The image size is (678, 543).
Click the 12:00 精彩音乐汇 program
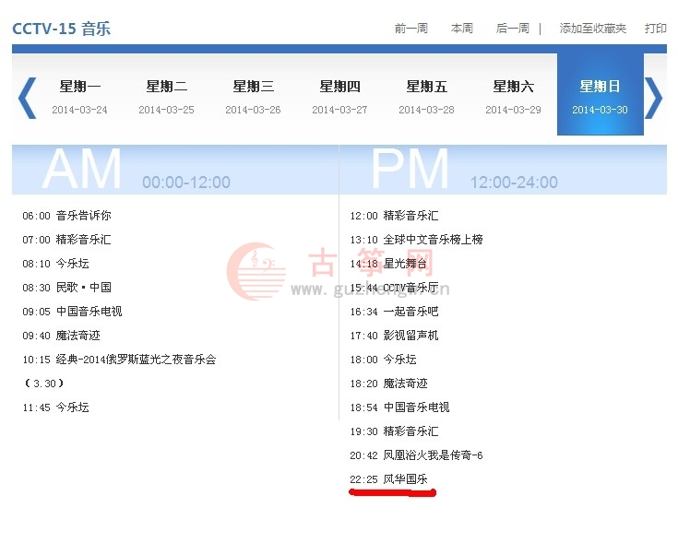tap(395, 216)
